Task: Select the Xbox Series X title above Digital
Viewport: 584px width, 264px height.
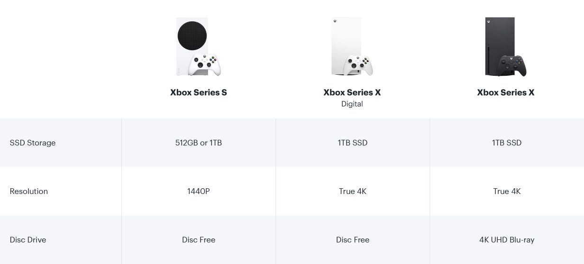Action: click(x=352, y=93)
